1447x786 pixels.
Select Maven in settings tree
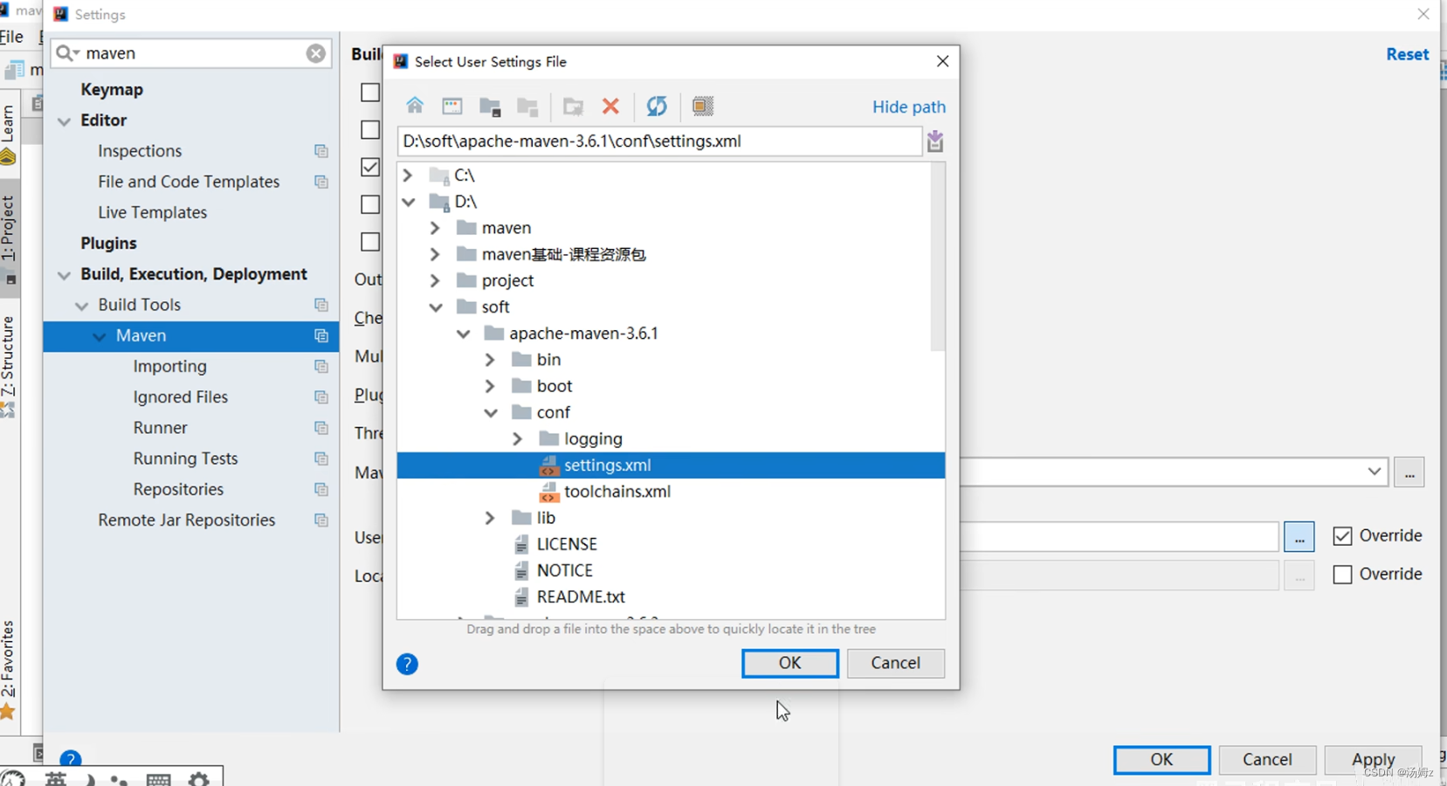(x=191, y=336)
